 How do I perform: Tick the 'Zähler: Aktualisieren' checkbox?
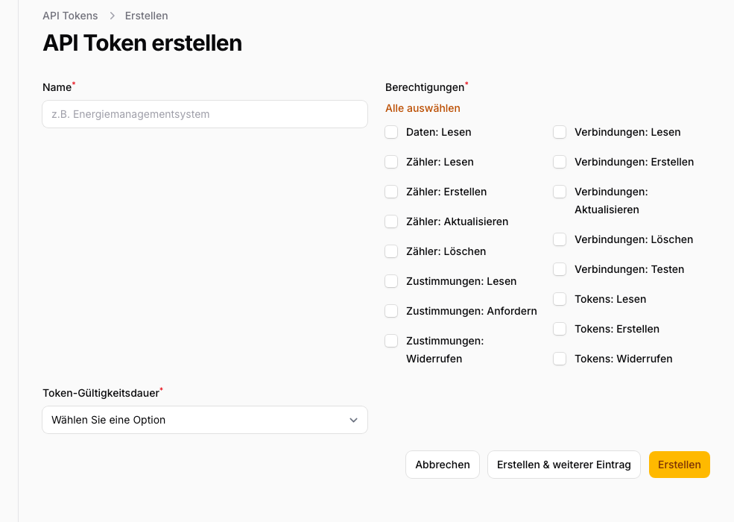[391, 221]
